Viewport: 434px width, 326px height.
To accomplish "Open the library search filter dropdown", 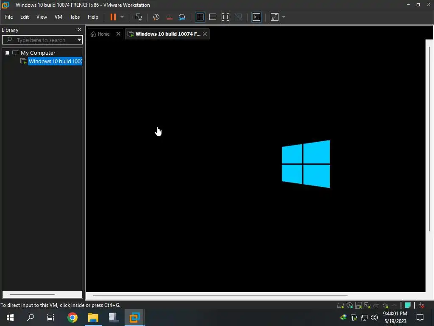I will 79,40.
